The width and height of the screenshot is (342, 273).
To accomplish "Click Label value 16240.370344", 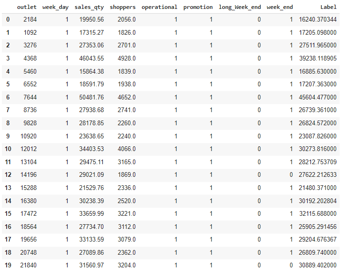I will point(318,20).
